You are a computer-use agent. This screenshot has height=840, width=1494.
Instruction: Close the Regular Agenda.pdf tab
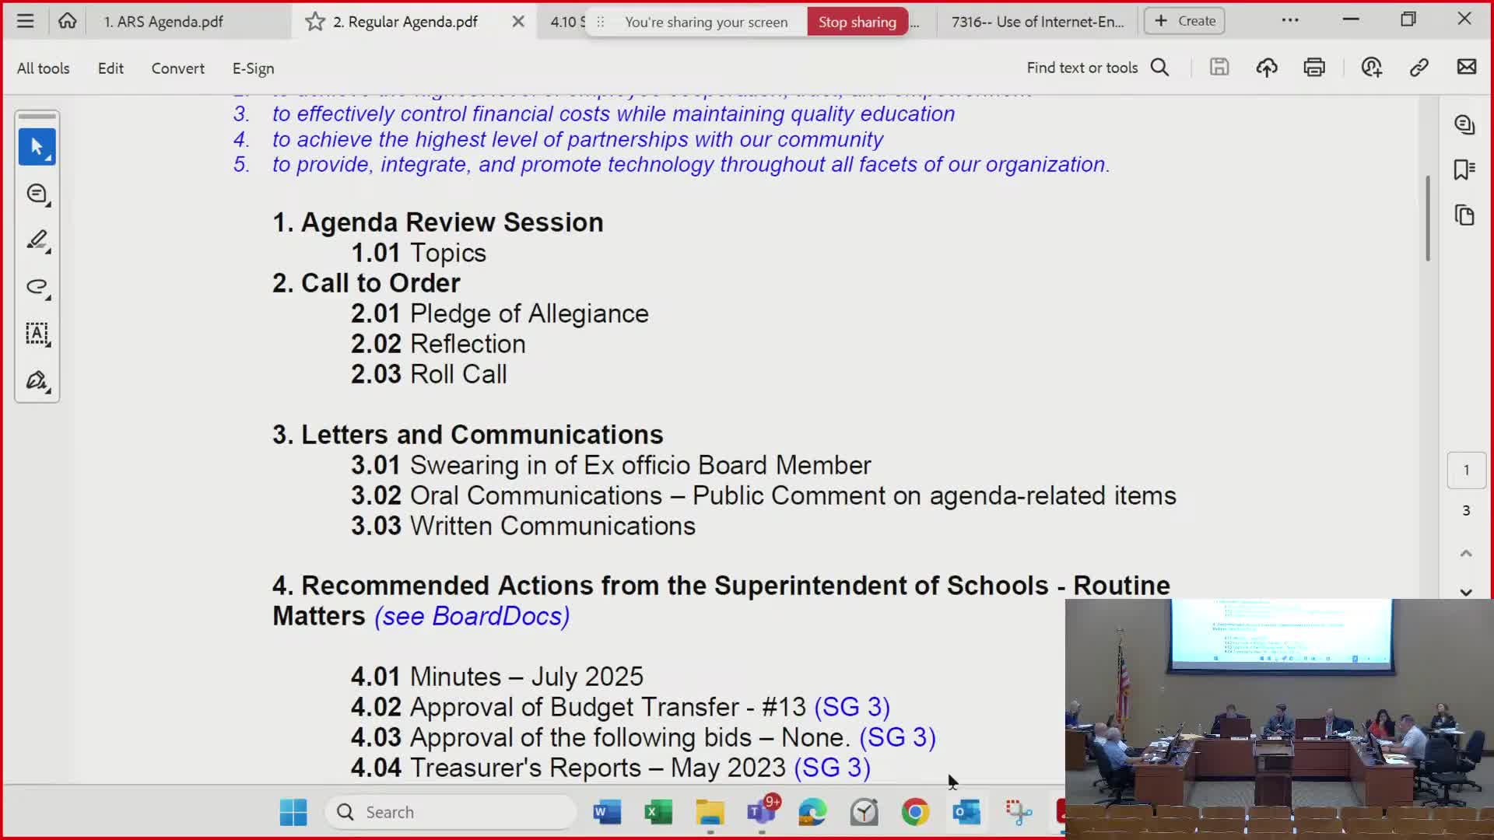518,22
